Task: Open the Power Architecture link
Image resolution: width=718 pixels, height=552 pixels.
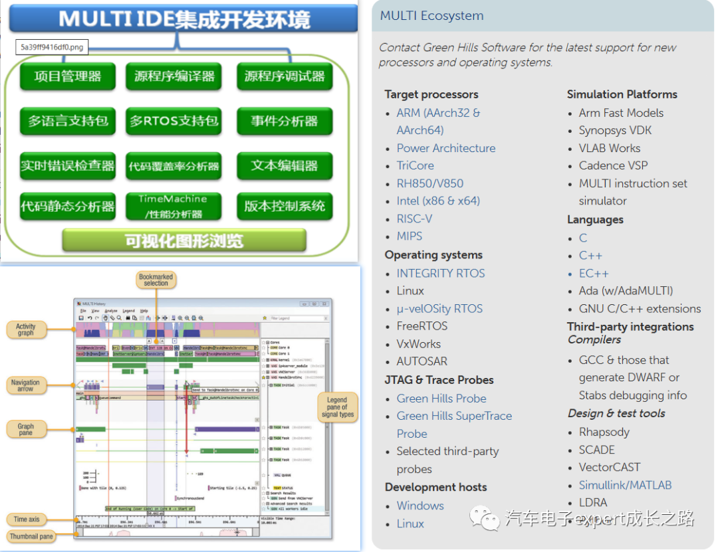Action: pos(446,148)
